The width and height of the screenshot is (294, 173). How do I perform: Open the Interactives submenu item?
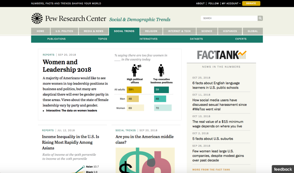coord(148,39)
